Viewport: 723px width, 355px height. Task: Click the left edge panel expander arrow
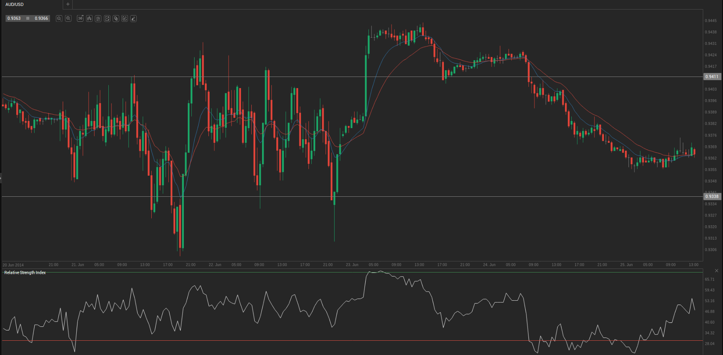[1, 178]
